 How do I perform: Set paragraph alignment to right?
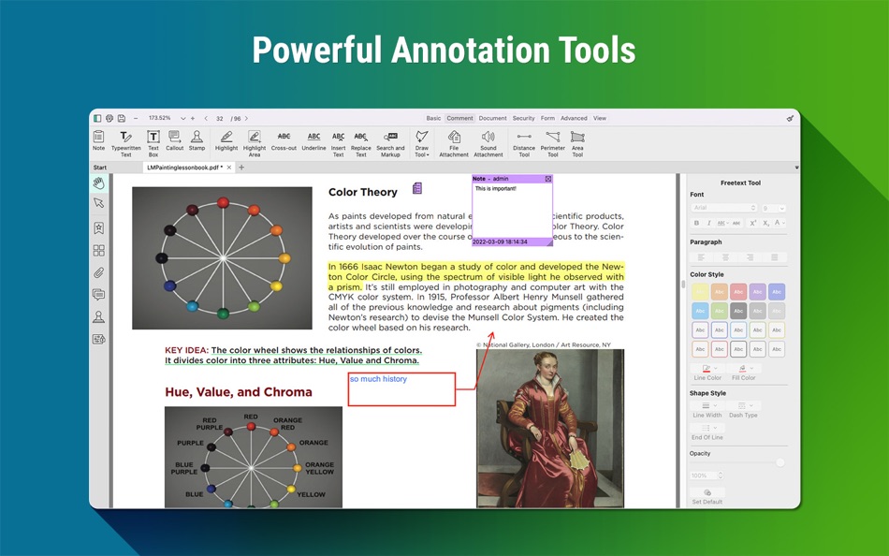pyautogui.click(x=751, y=257)
